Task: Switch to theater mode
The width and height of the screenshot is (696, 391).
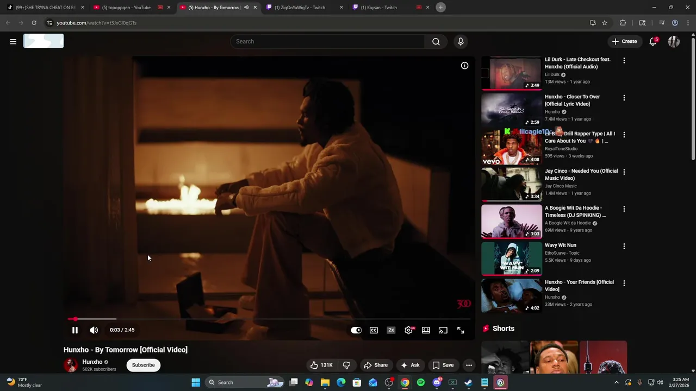Action: [x=426, y=330]
